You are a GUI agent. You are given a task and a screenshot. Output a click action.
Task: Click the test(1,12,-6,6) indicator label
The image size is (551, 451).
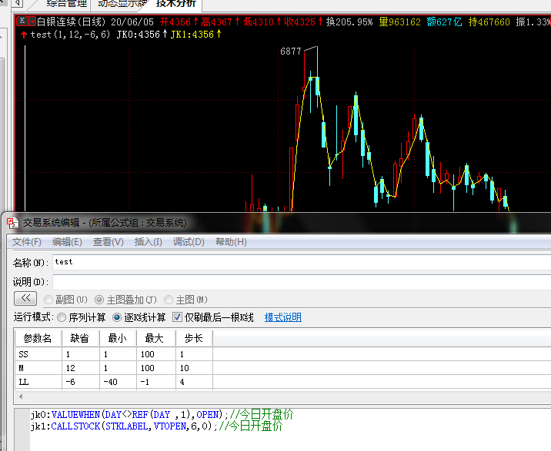pos(70,35)
